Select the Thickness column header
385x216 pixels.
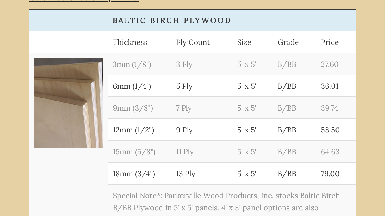[130, 42]
